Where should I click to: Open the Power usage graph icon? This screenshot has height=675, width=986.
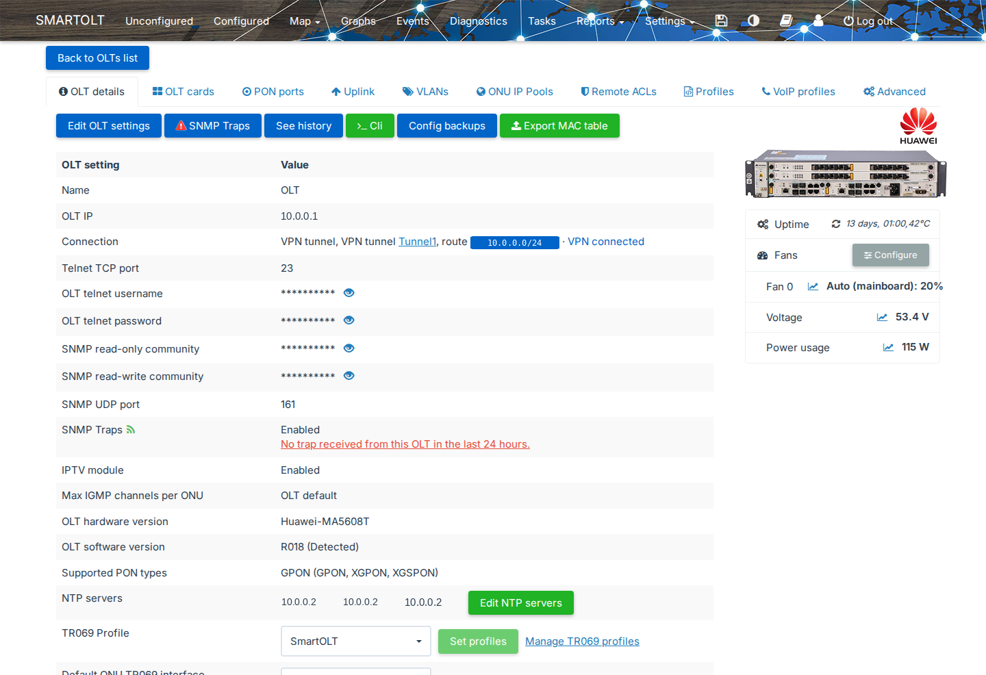(888, 347)
